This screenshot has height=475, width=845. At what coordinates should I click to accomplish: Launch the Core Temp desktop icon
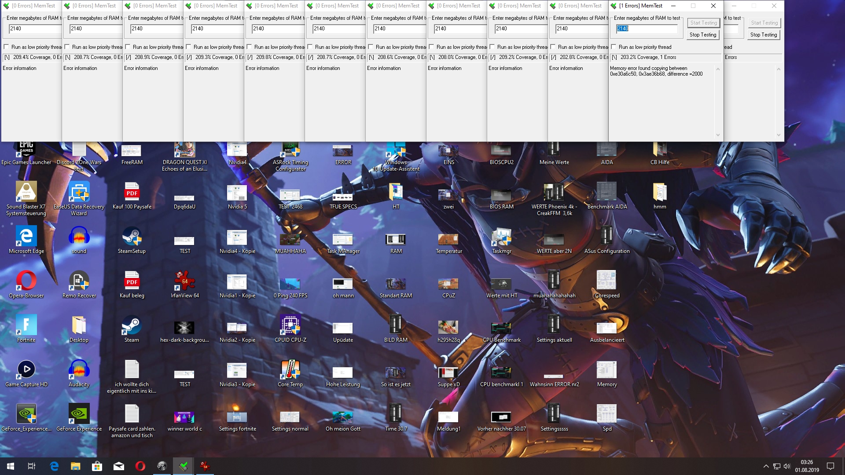290,370
